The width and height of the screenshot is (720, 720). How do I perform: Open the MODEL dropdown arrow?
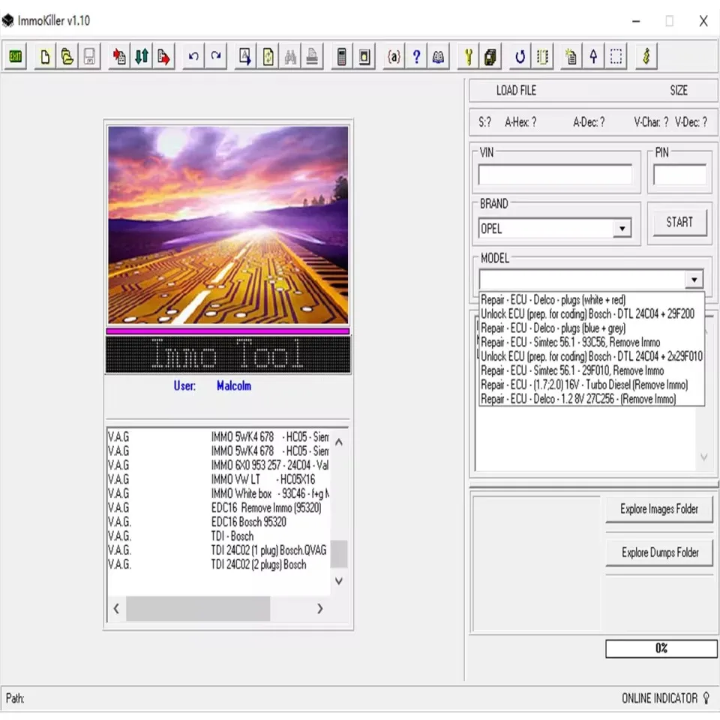point(694,279)
